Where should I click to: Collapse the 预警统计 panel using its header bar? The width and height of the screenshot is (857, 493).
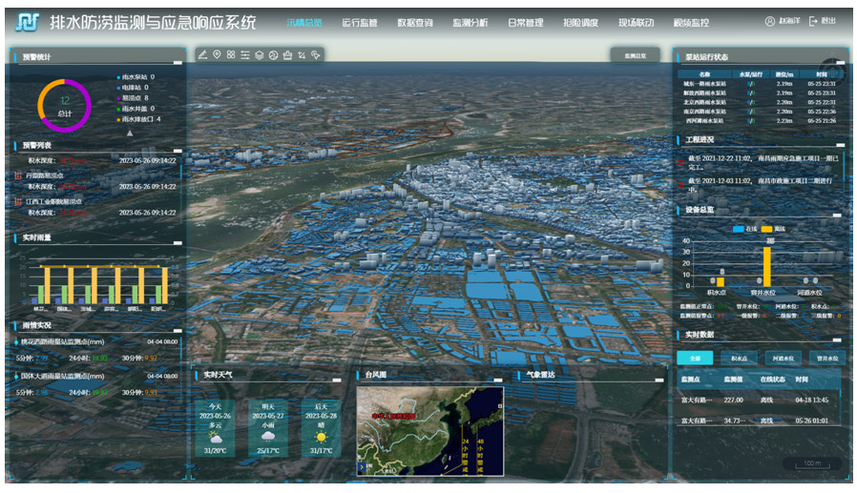coord(178,62)
